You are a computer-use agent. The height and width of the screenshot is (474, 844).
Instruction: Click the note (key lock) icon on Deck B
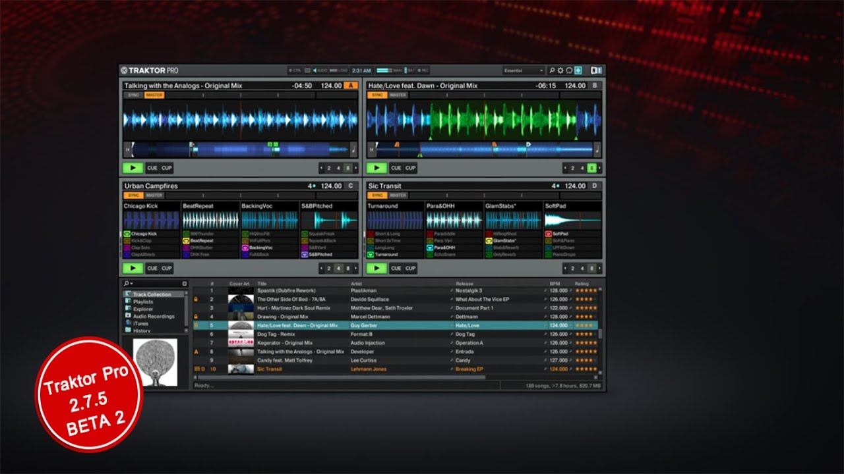click(597, 151)
